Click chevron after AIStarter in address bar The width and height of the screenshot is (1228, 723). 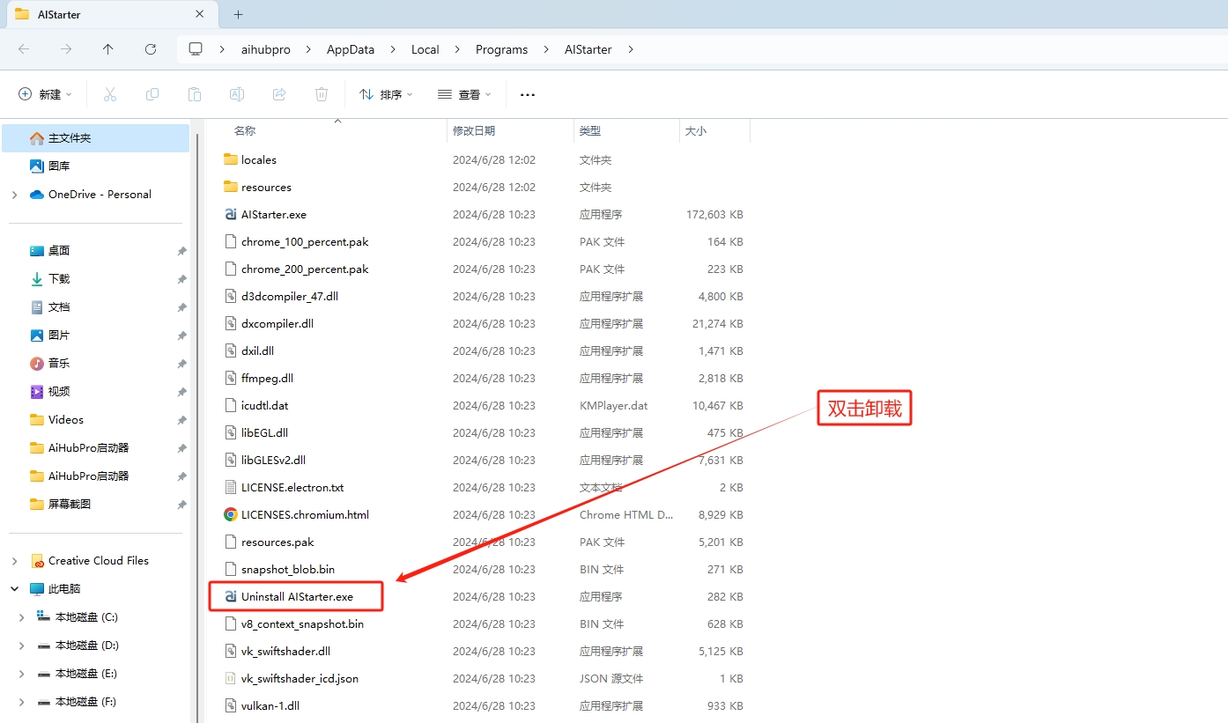(630, 49)
